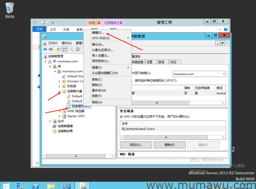The image size is (256, 189).
Task: Expand the Starter GPO tree node
Action: 59,116
